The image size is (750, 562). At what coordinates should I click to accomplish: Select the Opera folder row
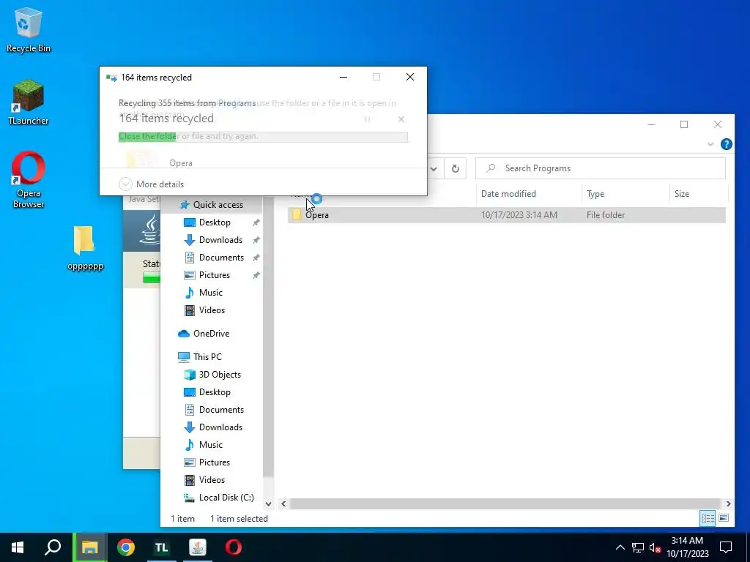click(x=507, y=215)
